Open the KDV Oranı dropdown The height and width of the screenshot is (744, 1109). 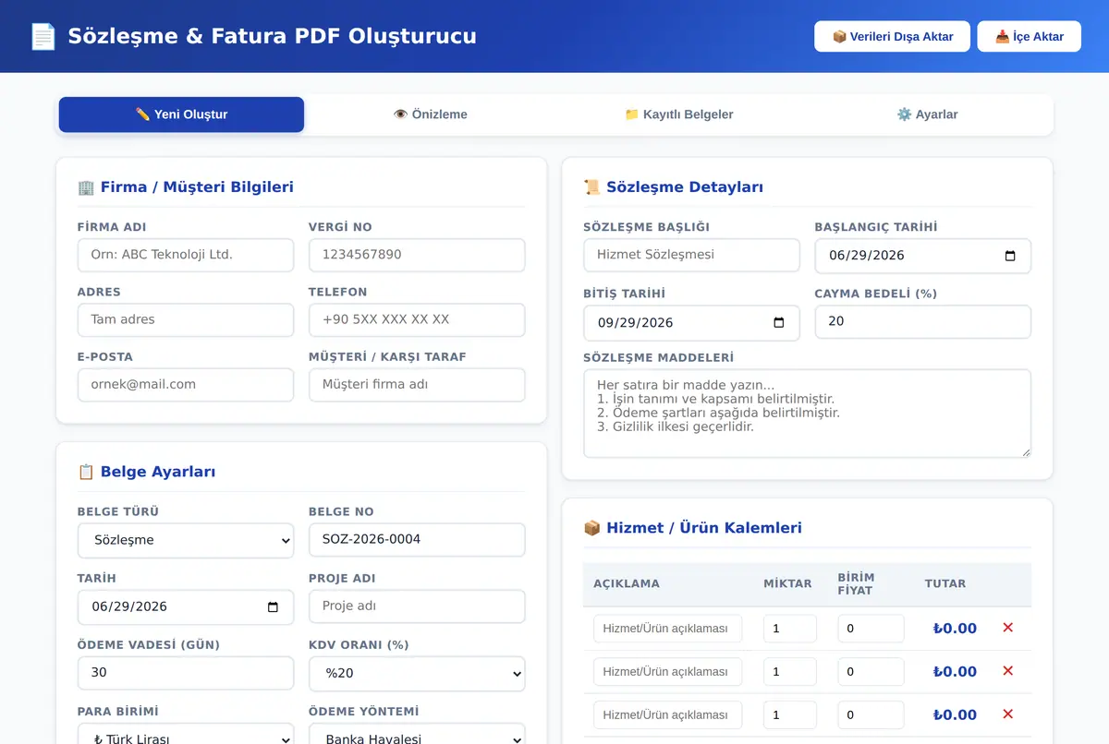point(417,673)
